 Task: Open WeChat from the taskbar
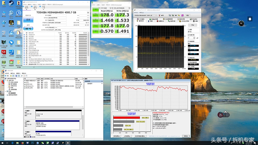click(43, 143)
